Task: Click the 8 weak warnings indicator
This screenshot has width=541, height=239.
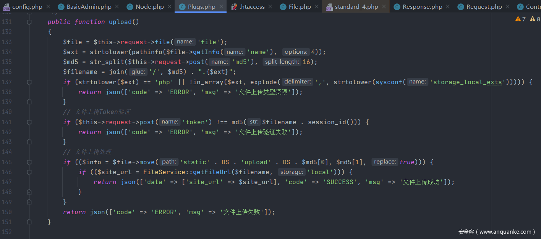Action: [533, 19]
